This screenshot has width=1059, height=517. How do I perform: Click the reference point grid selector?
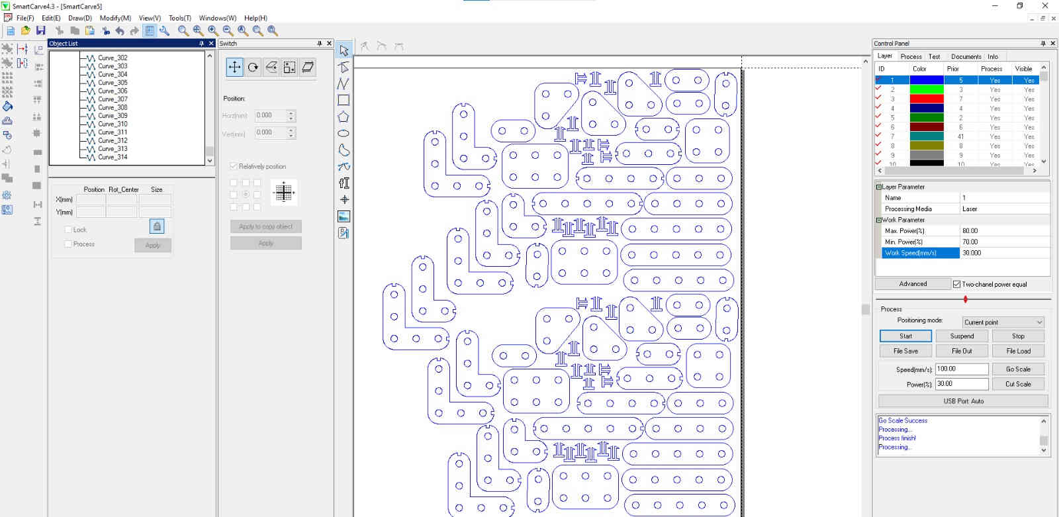(x=284, y=192)
